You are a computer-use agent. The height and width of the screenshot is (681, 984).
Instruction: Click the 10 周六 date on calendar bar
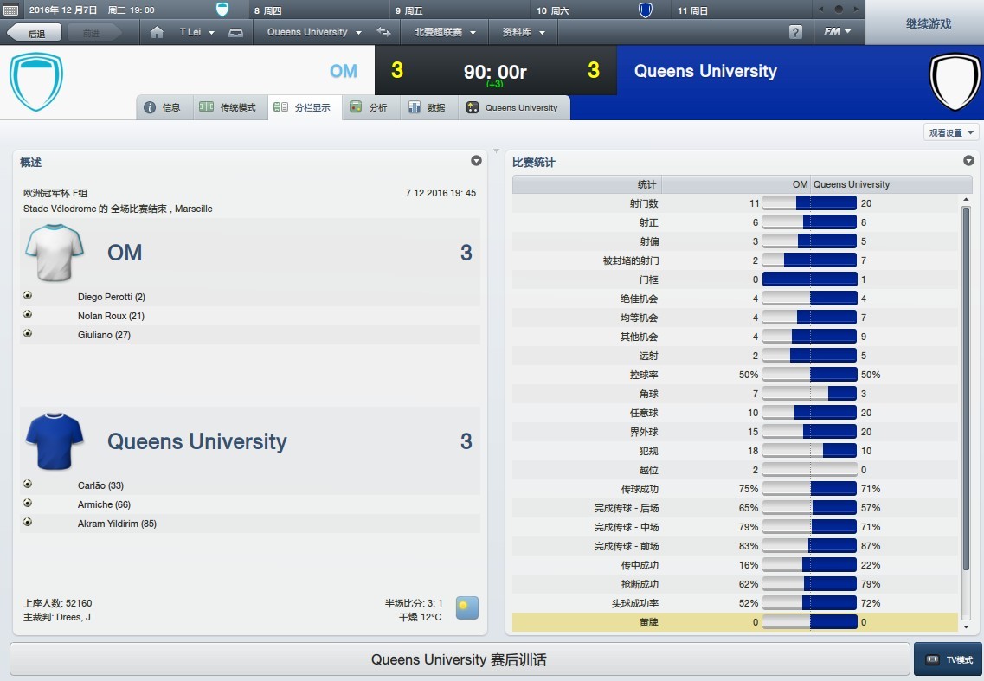pyautogui.click(x=553, y=10)
